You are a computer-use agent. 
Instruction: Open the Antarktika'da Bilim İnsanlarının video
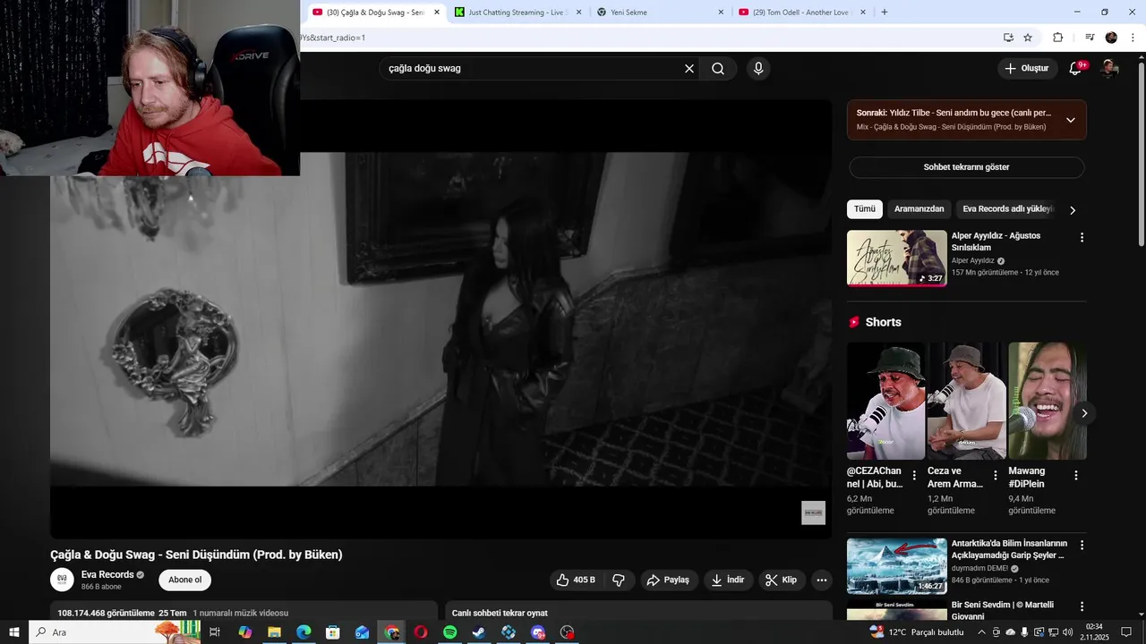(x=897, y=565)
